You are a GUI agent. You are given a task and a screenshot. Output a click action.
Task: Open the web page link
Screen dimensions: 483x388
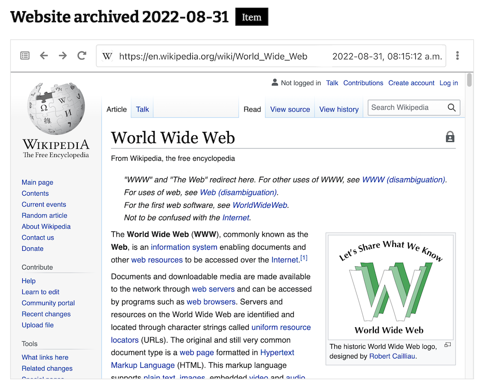click(197, 353)
